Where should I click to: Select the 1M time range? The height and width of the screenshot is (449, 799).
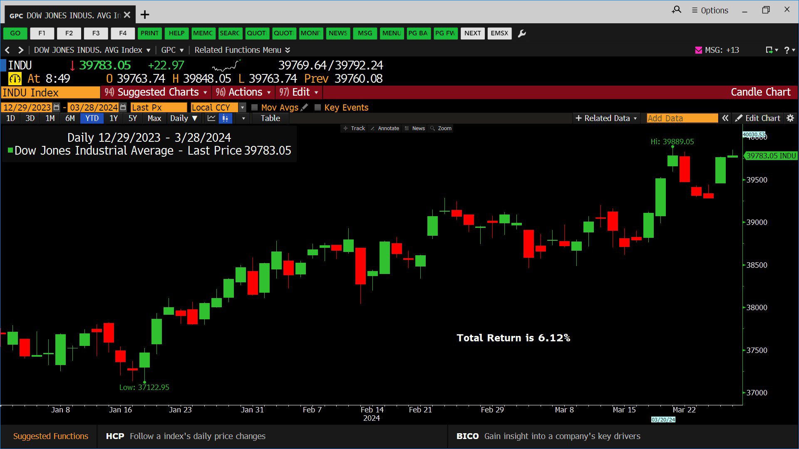(x=50, y=118)
